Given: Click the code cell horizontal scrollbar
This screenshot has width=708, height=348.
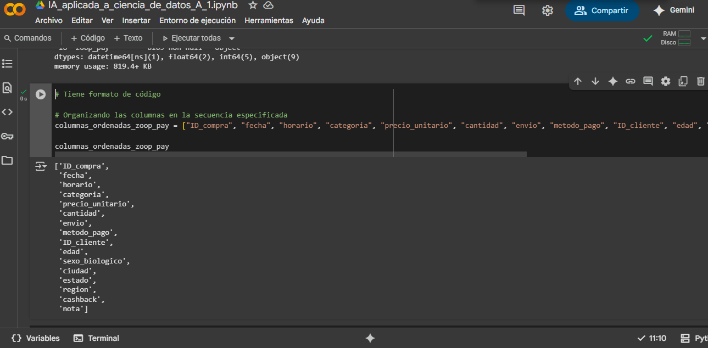Looking at the screenshot, I should (290, 155).
